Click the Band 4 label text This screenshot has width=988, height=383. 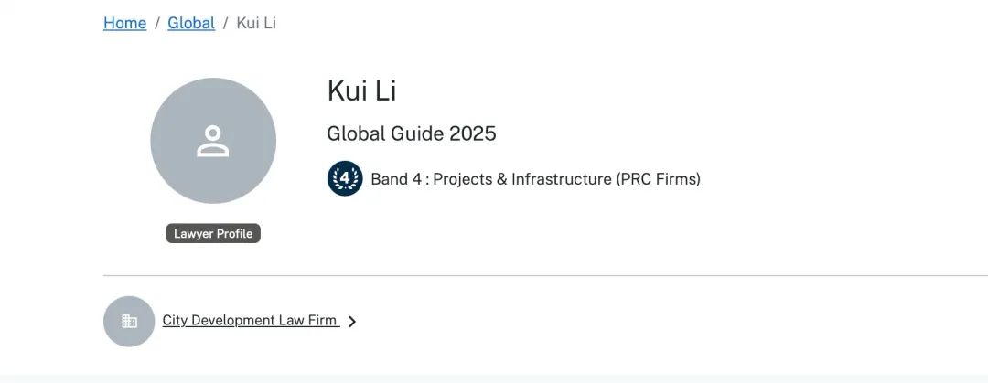point(396,179)
